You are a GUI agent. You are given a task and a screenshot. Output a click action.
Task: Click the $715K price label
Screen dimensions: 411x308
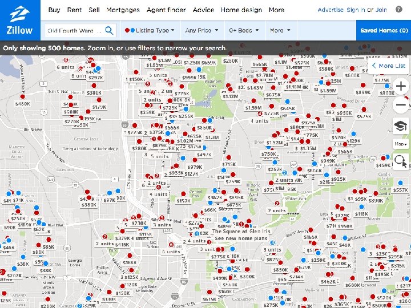229,164
